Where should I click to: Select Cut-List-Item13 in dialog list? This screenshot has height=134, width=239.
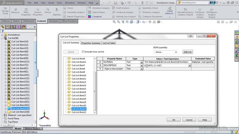pos(79,82)
